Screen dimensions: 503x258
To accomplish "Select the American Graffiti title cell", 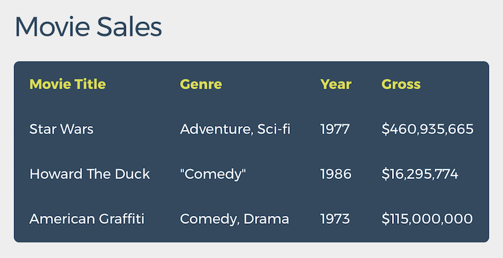I will point(87,219).
